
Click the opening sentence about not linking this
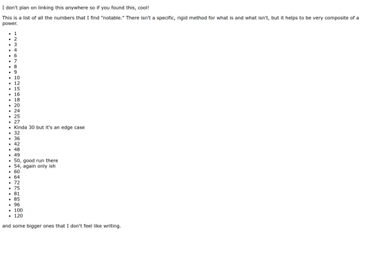(x=76, y=8)
